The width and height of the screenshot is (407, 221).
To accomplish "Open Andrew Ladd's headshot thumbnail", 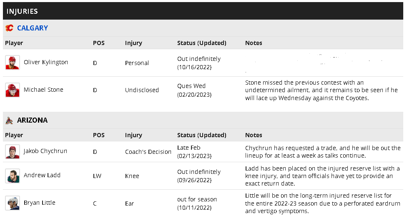I will pyautogui.click(x=13, y=176).
